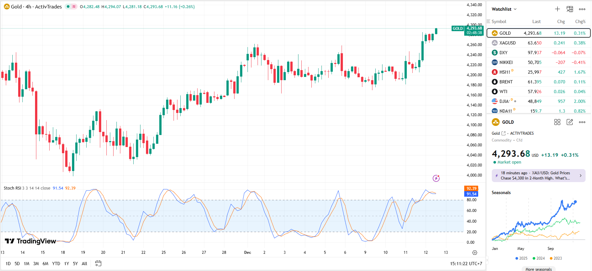Viewport: 592px width, 271px height.
Task: Toggle the 2025 seasonals series
Action: click(x=521, y=258)
